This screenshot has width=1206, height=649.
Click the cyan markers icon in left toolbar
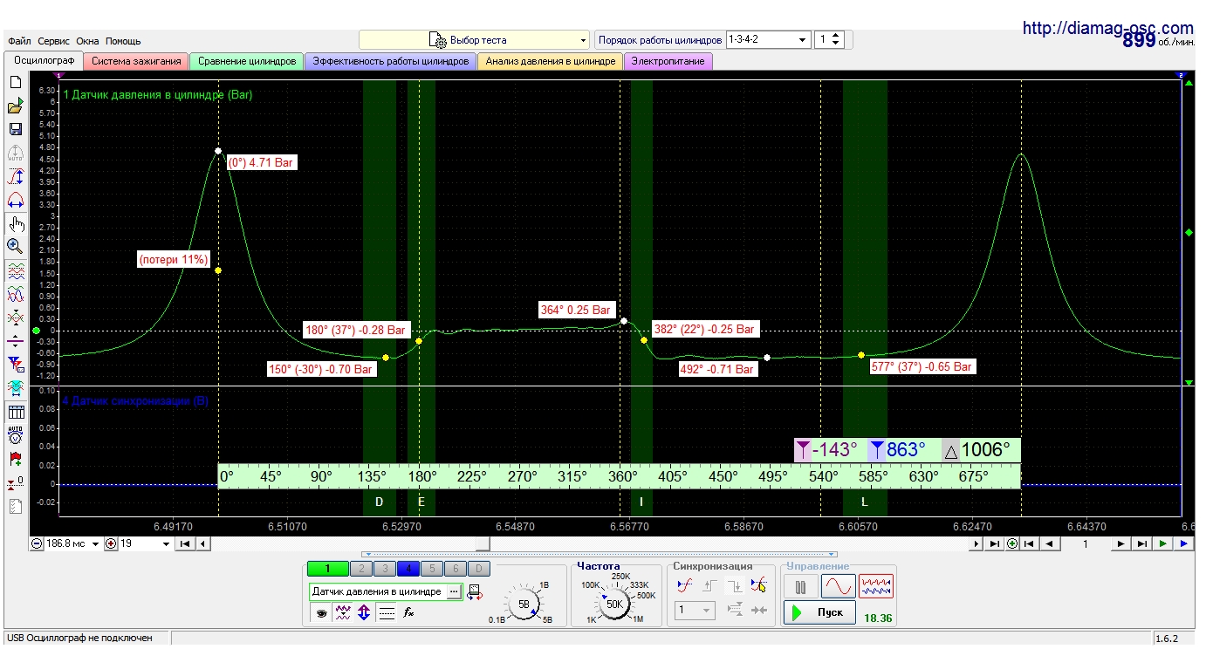(15, 387)
